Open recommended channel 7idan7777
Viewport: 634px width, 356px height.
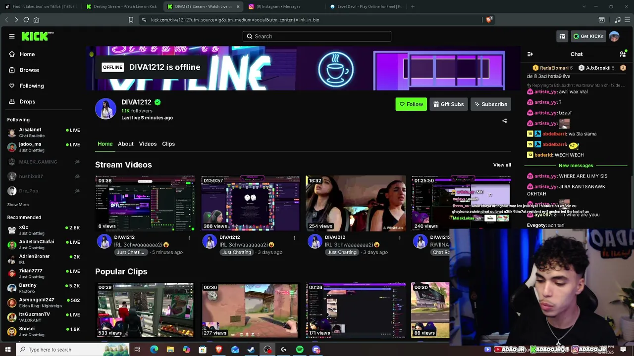(44, 273)
